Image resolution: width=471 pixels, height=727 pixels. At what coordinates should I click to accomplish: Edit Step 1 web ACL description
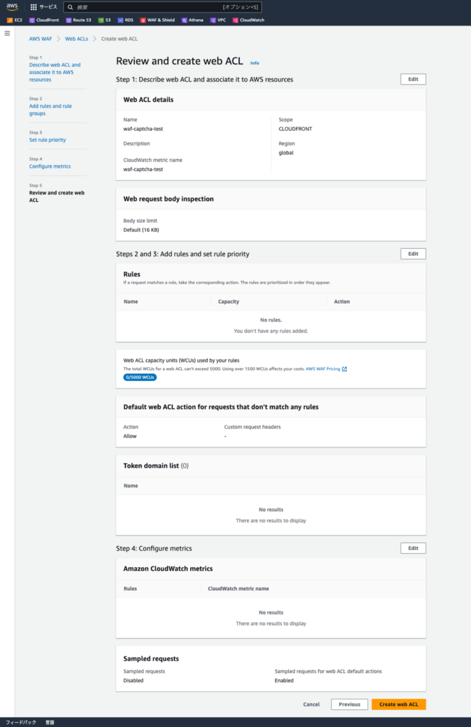click(413, 79)
